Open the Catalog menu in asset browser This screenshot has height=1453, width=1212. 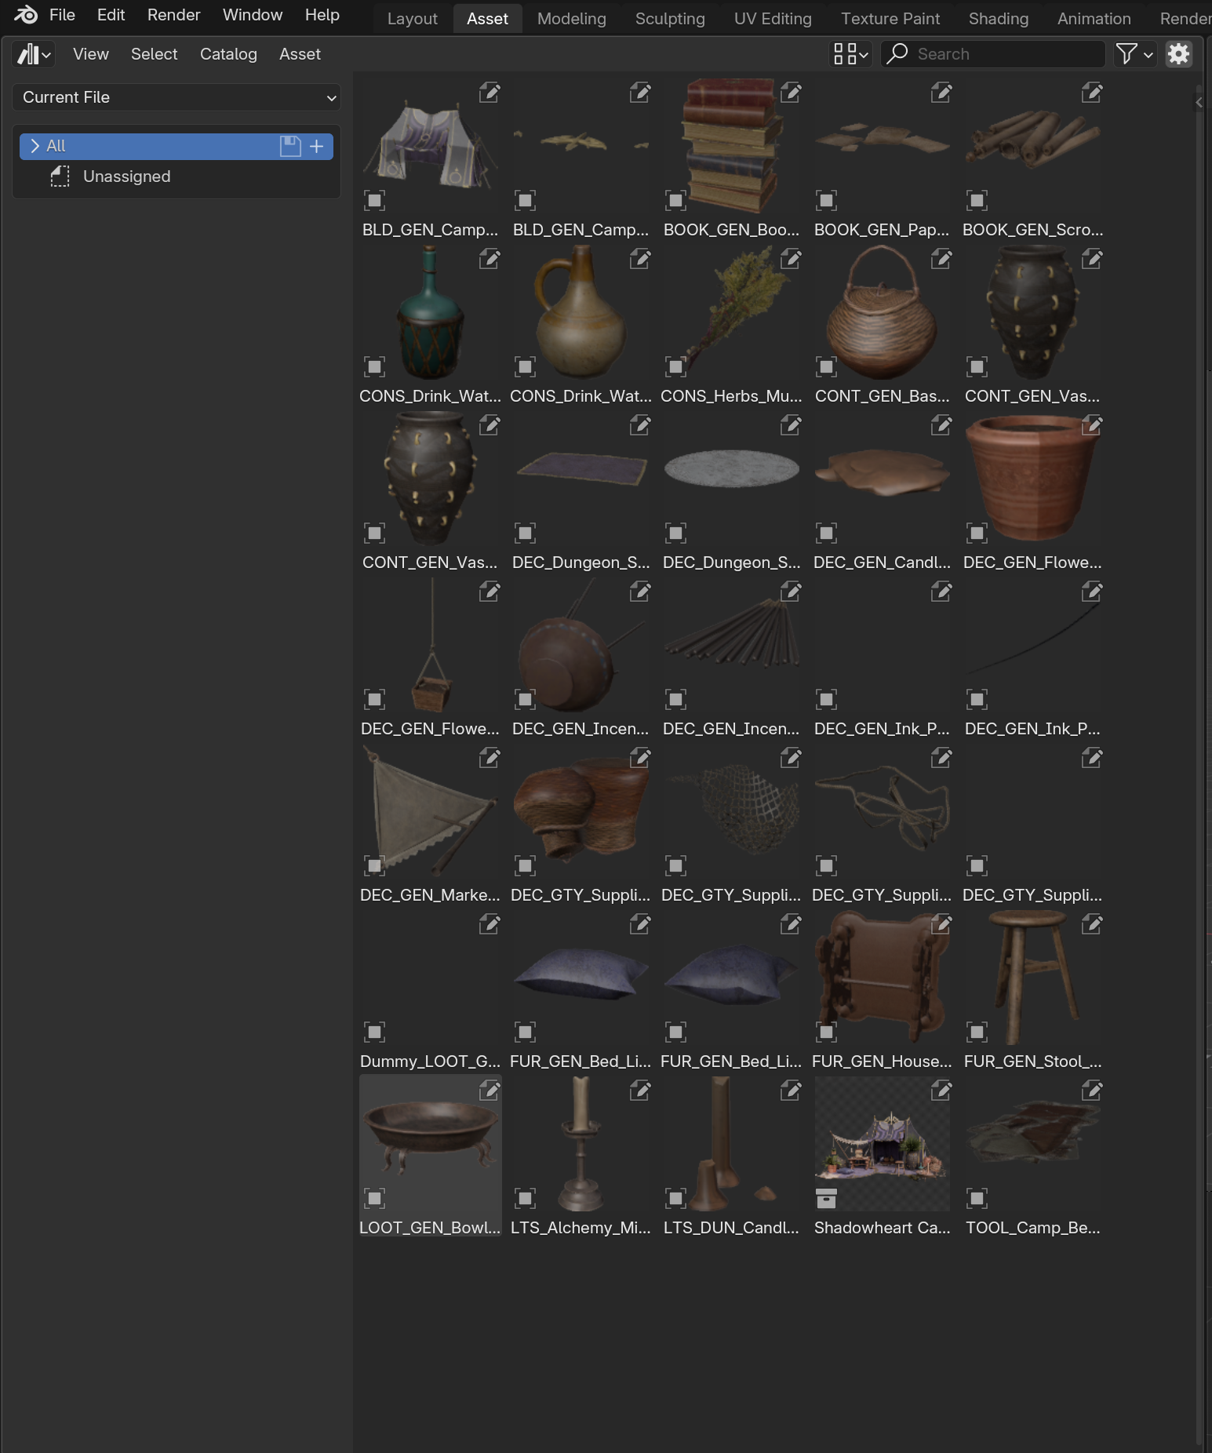(x=228, y=54)
